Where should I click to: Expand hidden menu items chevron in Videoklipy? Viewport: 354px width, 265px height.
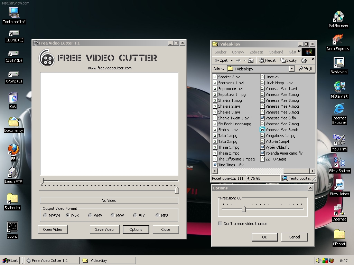coord(299,51)
